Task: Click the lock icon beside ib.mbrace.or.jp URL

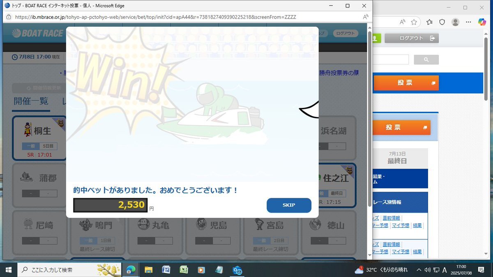Action: coord(9,17)
